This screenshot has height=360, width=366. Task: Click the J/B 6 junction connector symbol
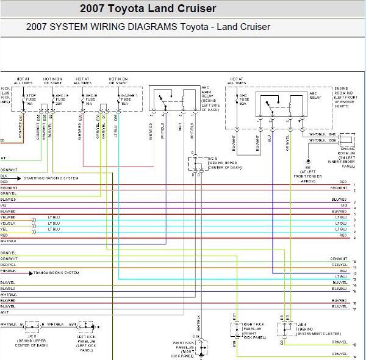(287, 329)
